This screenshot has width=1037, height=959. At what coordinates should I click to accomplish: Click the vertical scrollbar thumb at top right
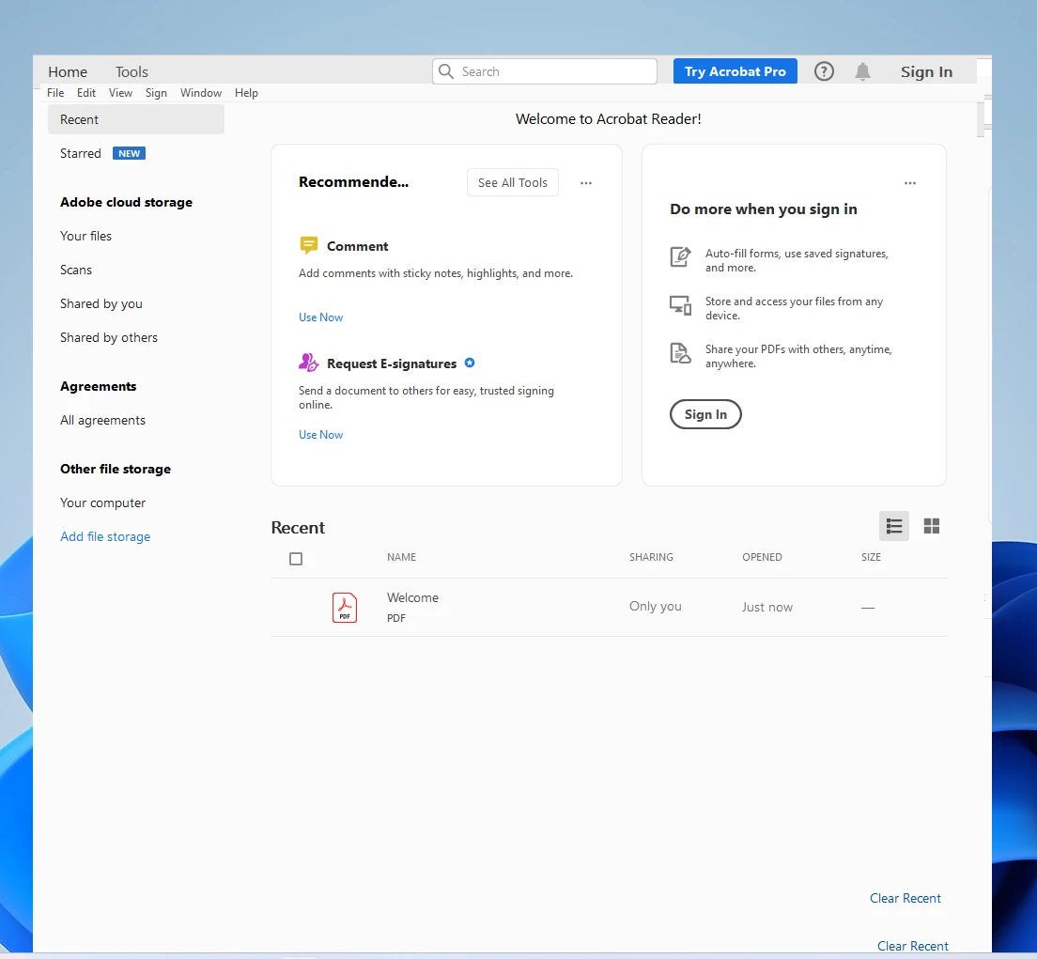(x=980, y=119)
